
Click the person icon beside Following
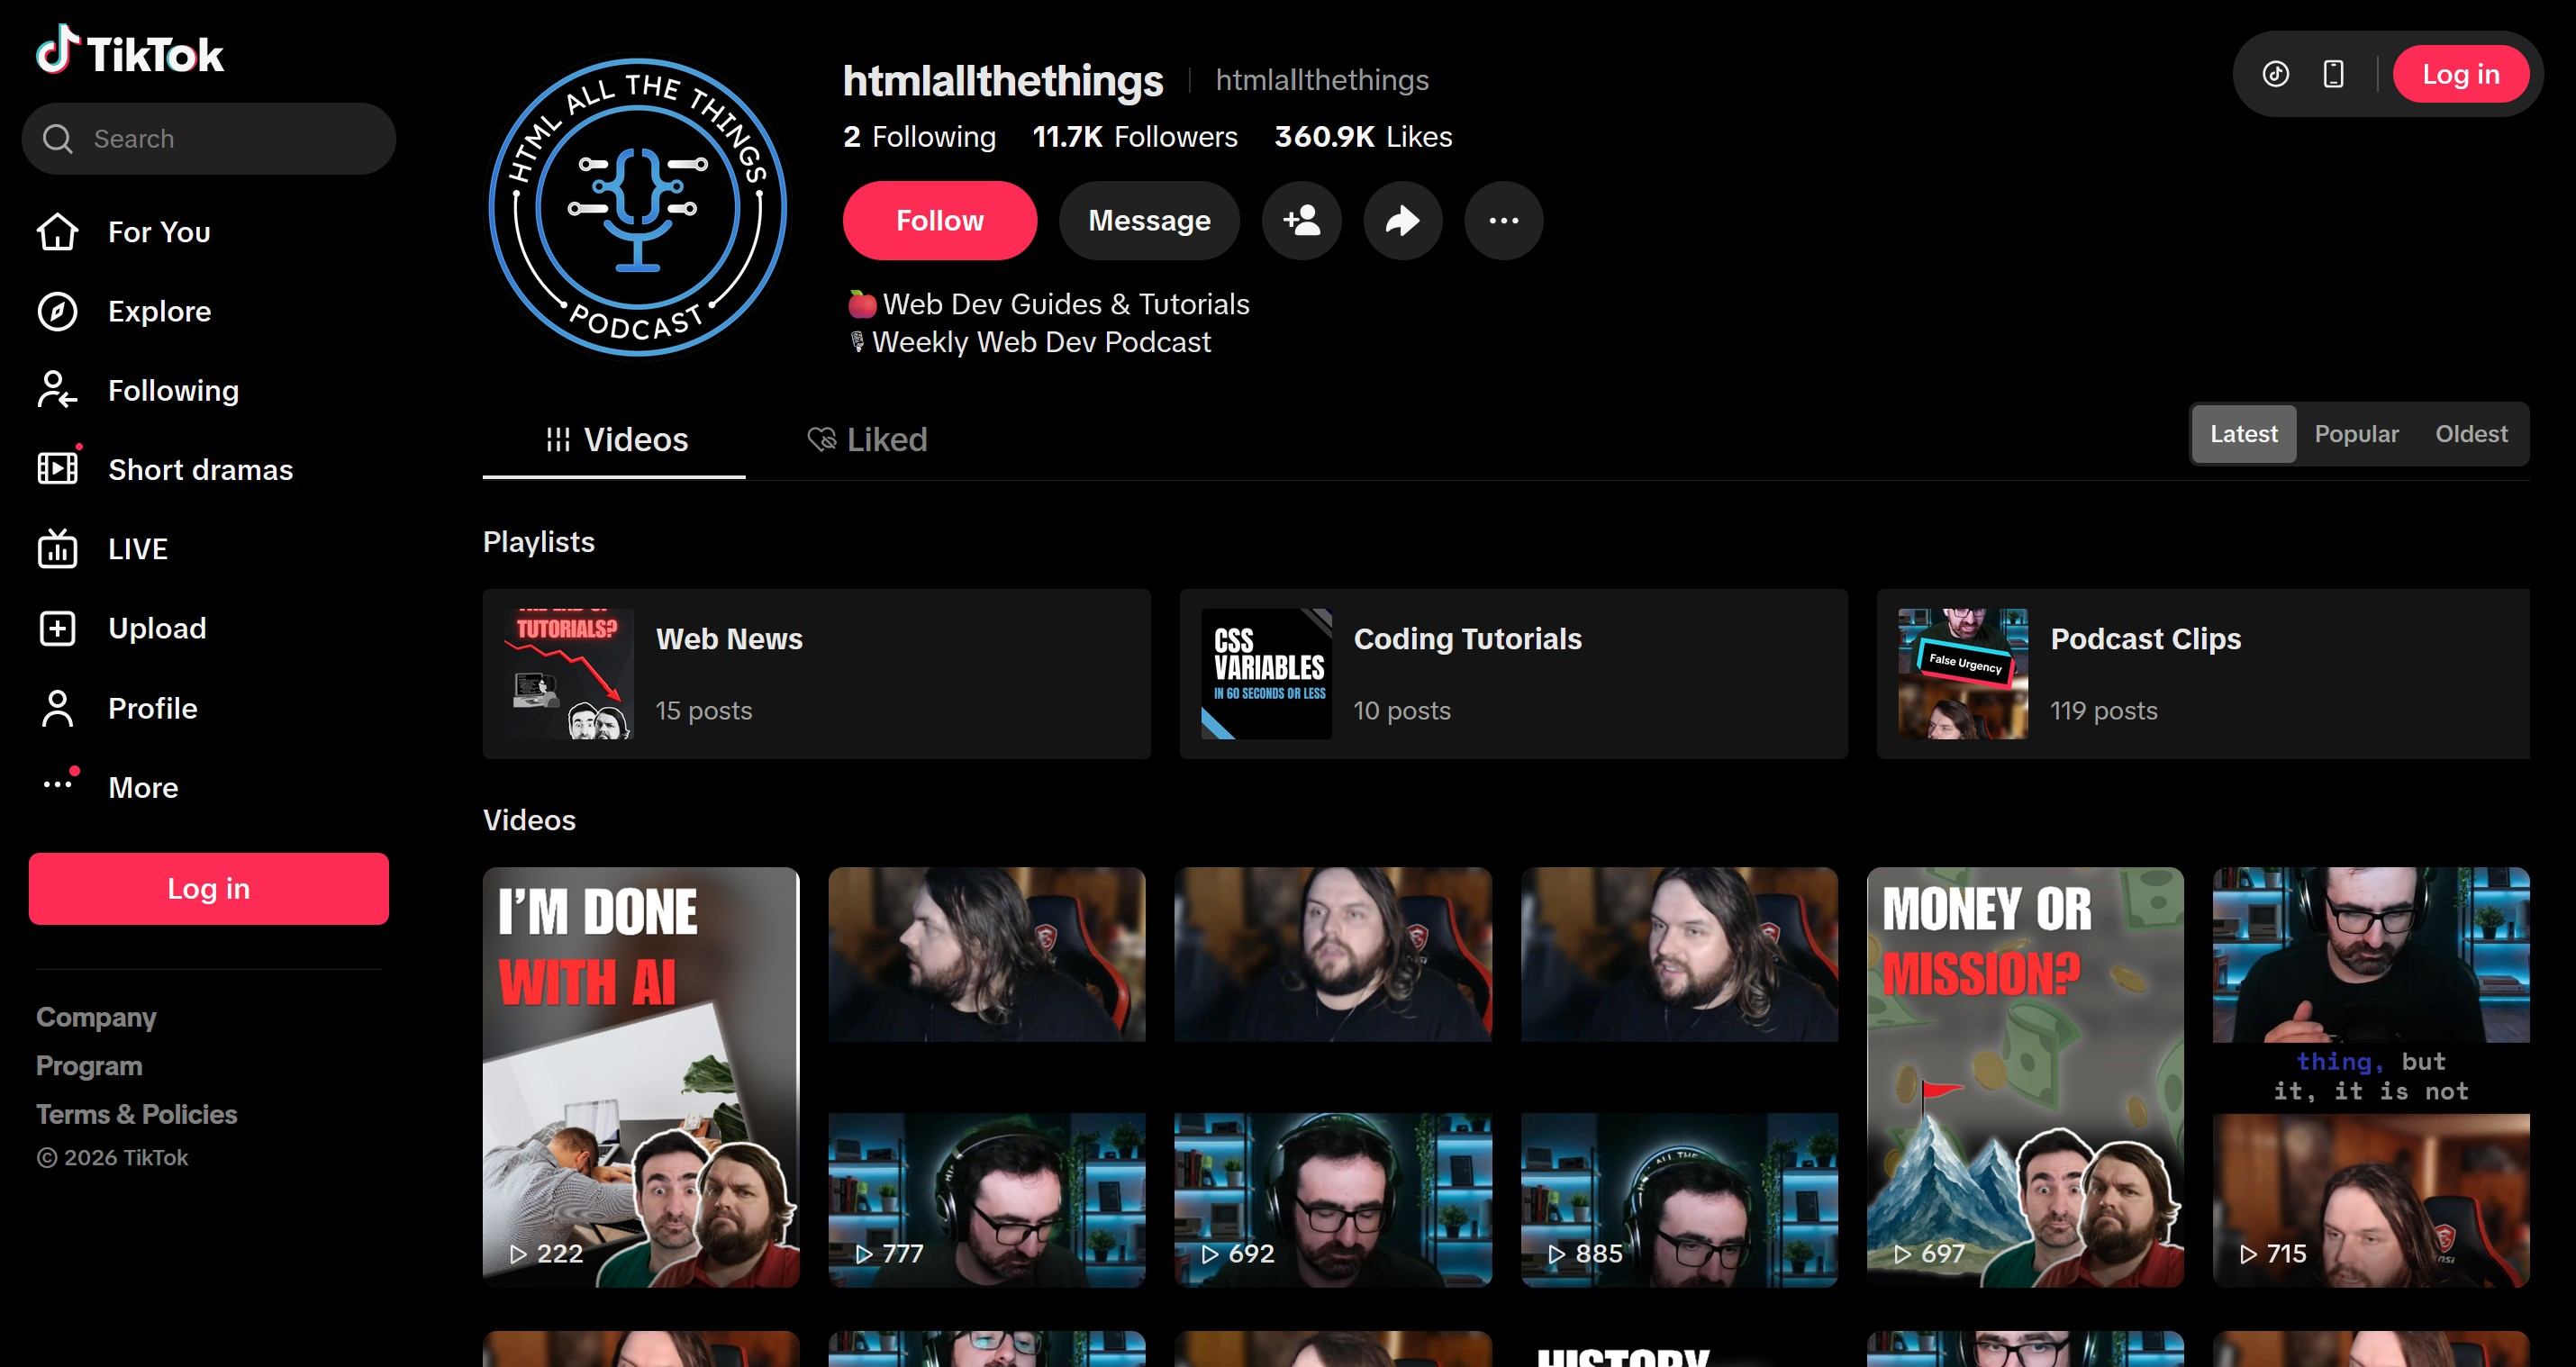[57, 390]
